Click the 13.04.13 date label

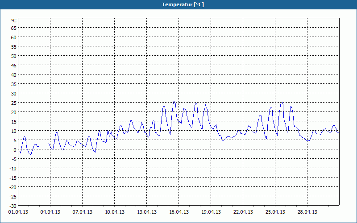[147, 212]
